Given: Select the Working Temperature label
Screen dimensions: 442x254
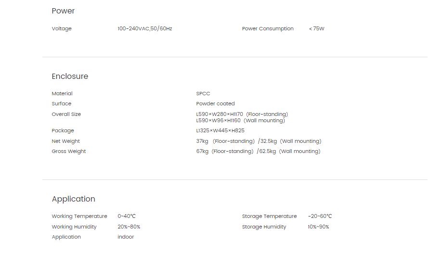Looking at the screenshot, I should coord(79,216).
